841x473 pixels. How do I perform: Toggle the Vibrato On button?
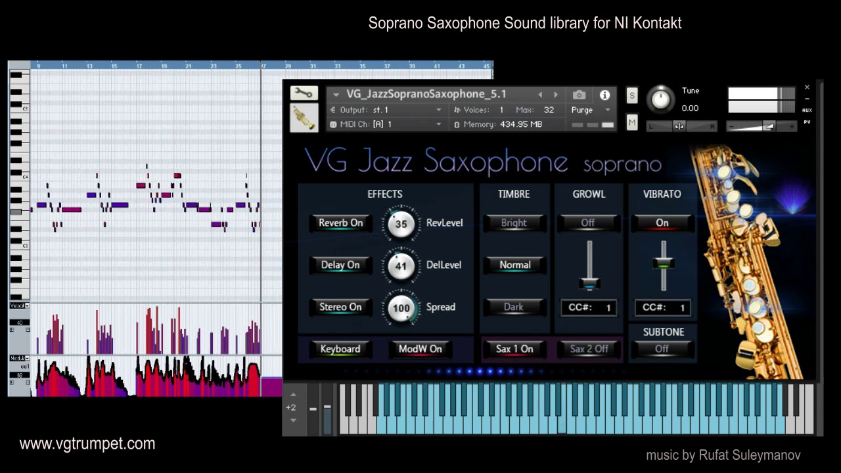pos(662,223)
